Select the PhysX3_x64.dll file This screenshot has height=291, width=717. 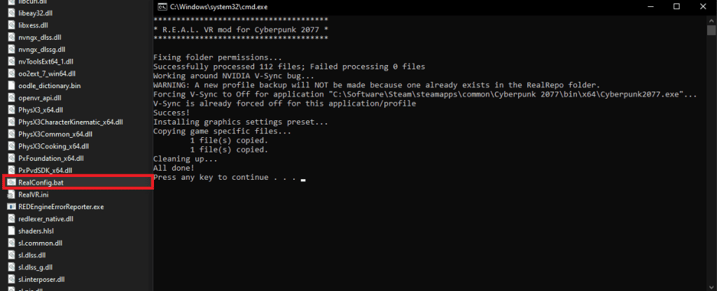click(77, 110)
